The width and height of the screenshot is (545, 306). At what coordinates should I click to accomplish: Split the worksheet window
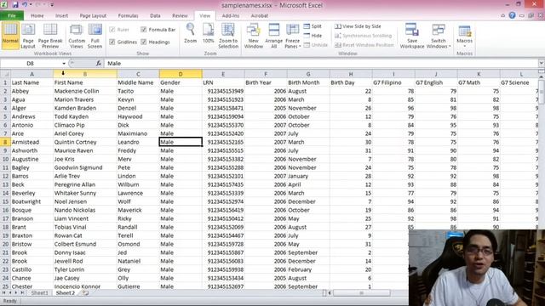pos(313,26)
